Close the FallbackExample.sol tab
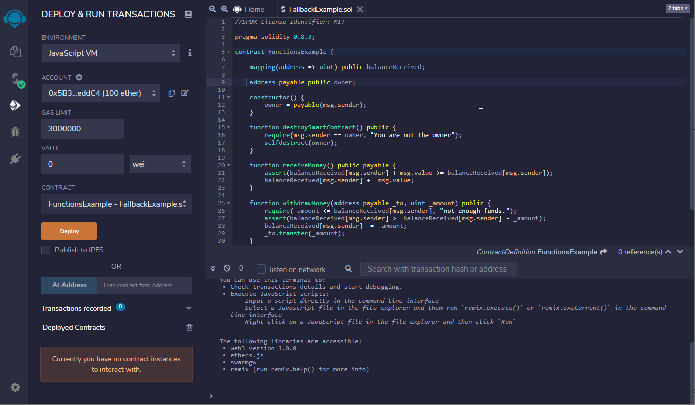Image resolution: width=695 pixels, height=405 pixels. (360, 9)
